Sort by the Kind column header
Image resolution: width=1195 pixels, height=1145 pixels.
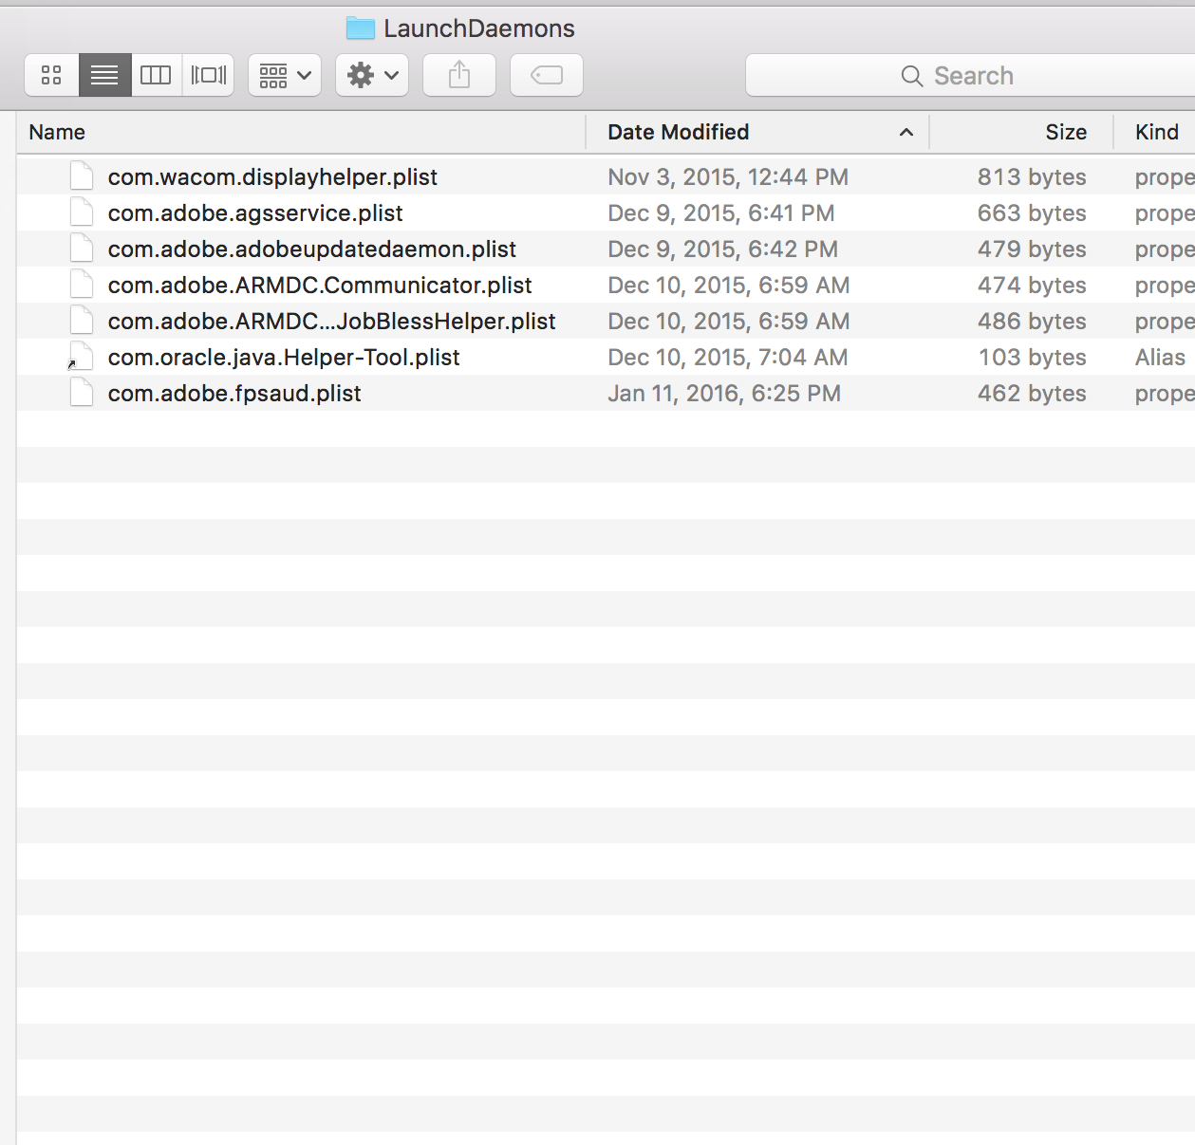coord(1155,132)
